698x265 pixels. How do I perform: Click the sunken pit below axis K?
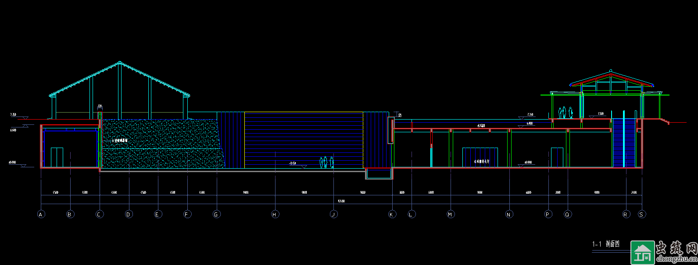pos(379,174)
